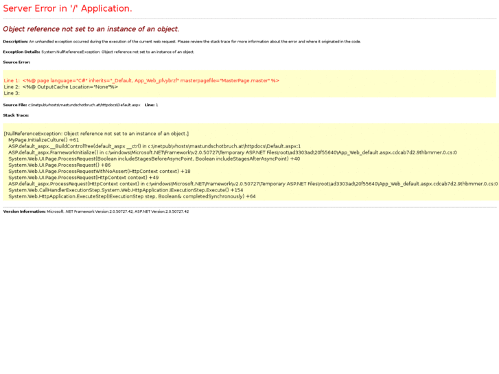The width and height of the screenshot is (499, 374).
Task: Click the 'Line: 1' indicator
Action: 151,105
